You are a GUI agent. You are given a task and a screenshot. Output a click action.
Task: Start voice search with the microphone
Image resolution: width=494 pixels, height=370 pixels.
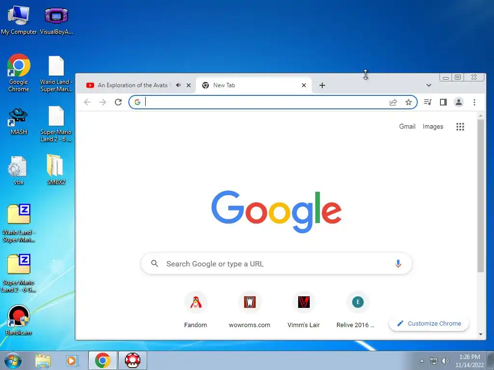pos(398,264)
